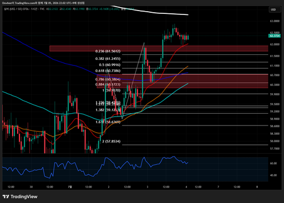Click the 7 date label on time axis
The width and height of the screenshot is (284, 203).
(218, 187)
